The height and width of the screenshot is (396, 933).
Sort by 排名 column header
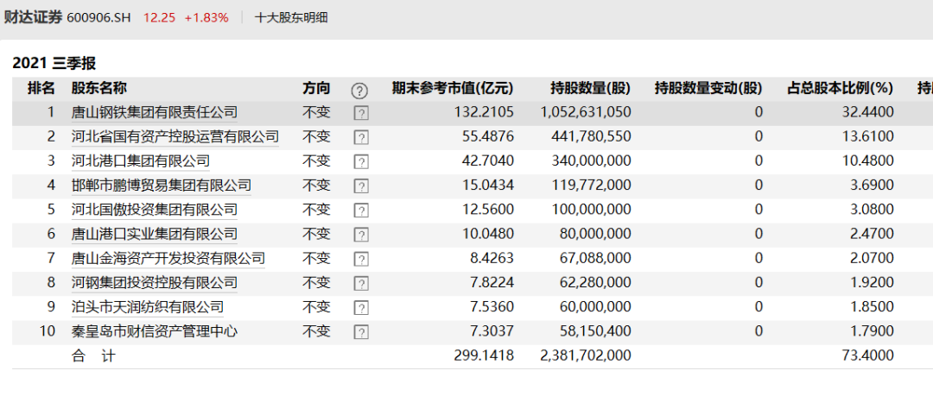click(x=41, y=89)
